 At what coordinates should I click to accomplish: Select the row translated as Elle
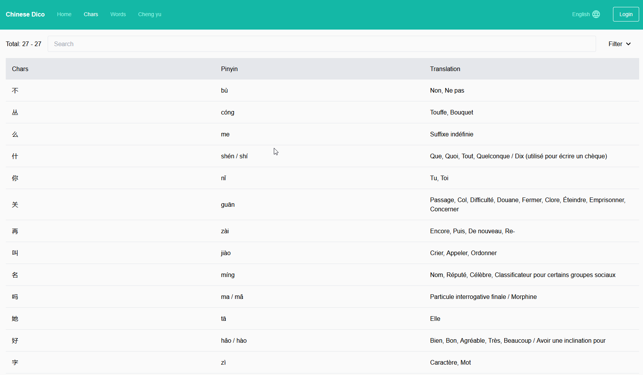click(435, 319)
